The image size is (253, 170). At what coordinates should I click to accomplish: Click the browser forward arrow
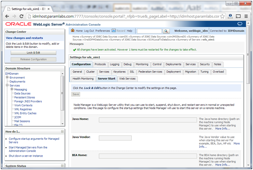click(x=14, y=16)
